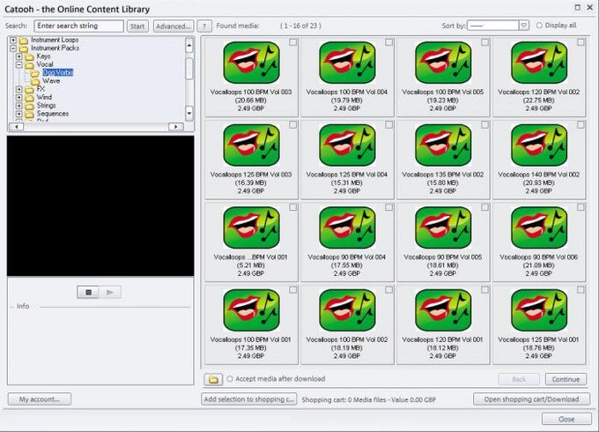
Task: Select the Vocalloops 100 BPM Vol 005 pack icon
Action: [x=443, y=63]
